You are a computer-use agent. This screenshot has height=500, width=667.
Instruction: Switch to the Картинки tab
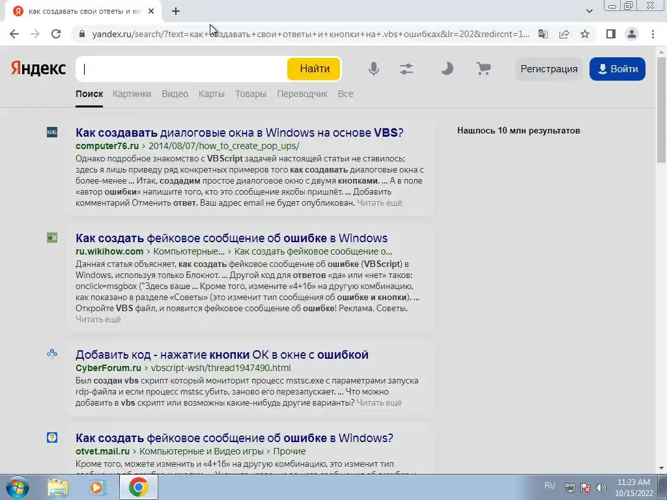[132, 94]
